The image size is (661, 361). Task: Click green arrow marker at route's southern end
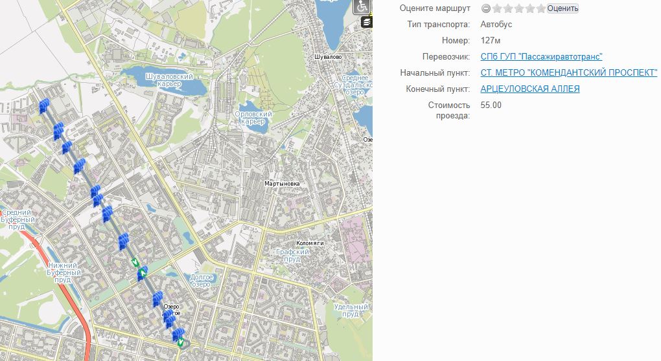point(181,342)
